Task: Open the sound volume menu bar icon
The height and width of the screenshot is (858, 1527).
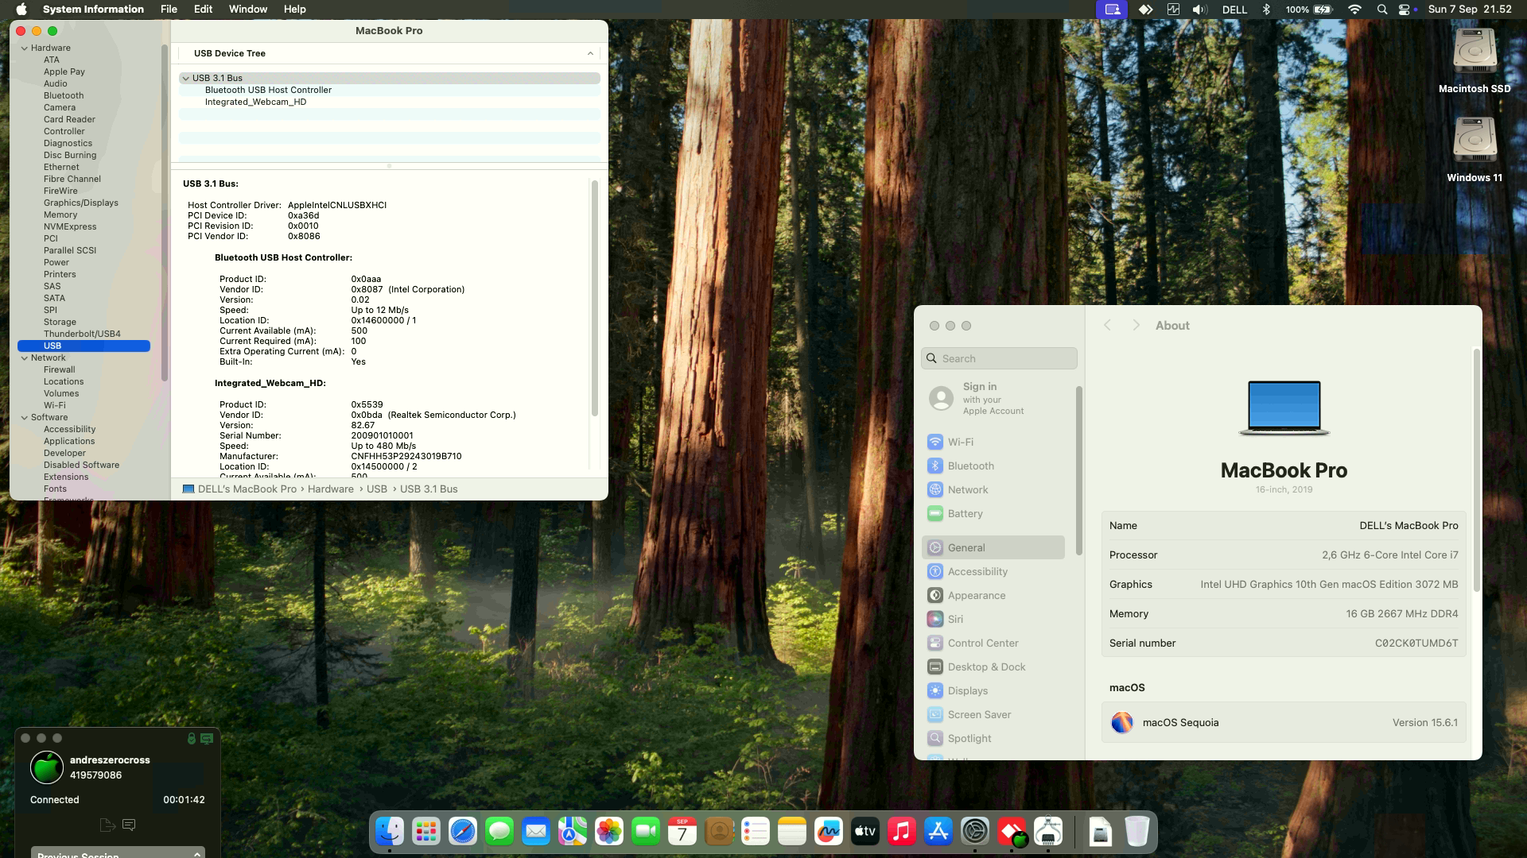Action: coord(1200,10)
